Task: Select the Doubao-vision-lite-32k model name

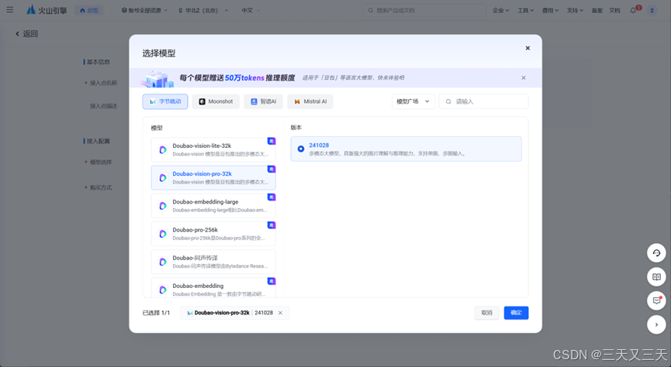Action: click(202, 146)
